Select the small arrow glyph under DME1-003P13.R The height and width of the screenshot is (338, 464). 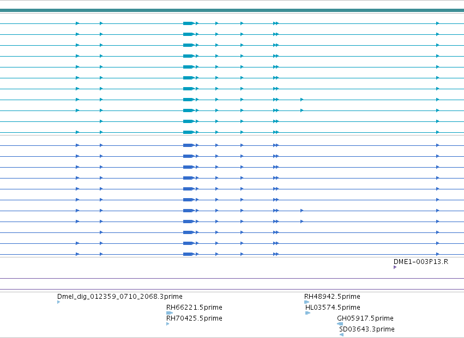point(395,267)
